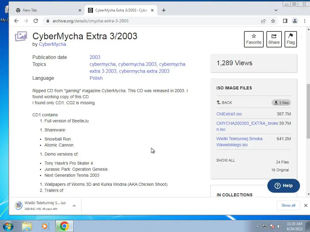Click the Favorite star button
310x232 pixels.
click(x=254, y=39)
